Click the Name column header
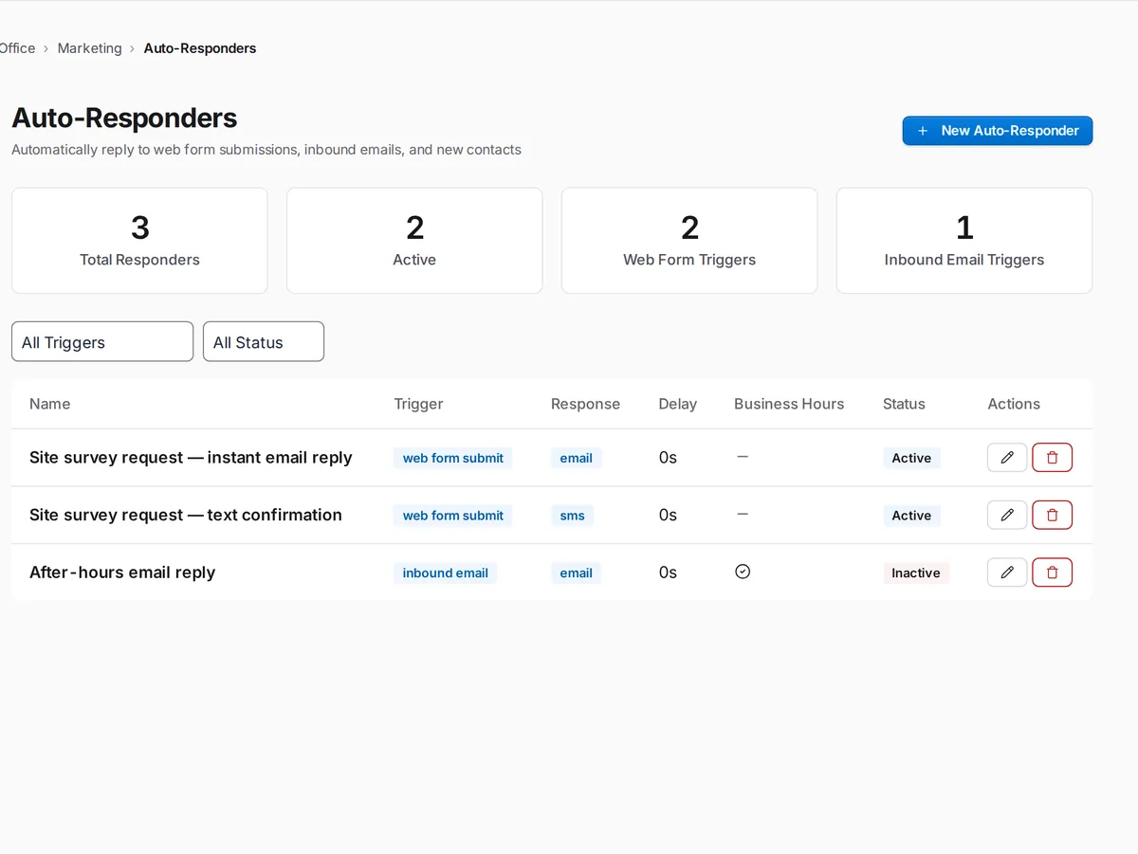This screenshot has width=1138, height=854. 50,404
